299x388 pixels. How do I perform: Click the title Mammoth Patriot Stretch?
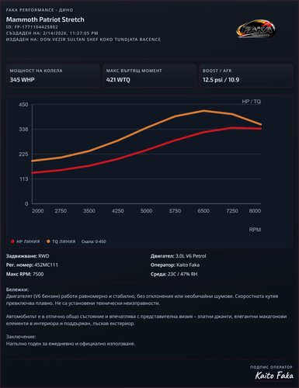point(45,19)
